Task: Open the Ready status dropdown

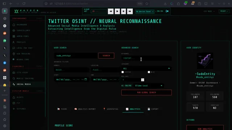Action: click(x=224, y=11)
